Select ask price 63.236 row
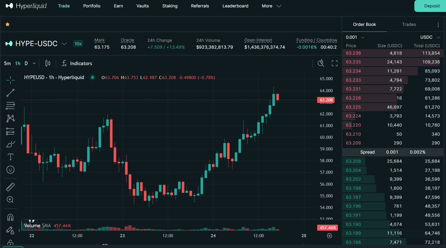Image resolution: width=446 pixels, height=248 pixels. coord(393,53)
